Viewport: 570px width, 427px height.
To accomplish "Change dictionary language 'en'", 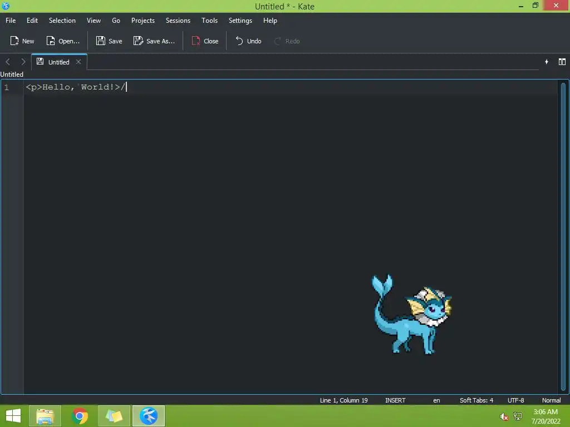I will click(436, 400).
